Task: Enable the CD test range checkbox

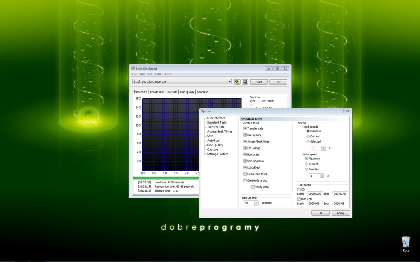Action: point(299,189)
